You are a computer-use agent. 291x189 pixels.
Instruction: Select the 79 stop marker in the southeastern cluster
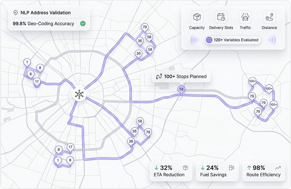tap(148, 132)
